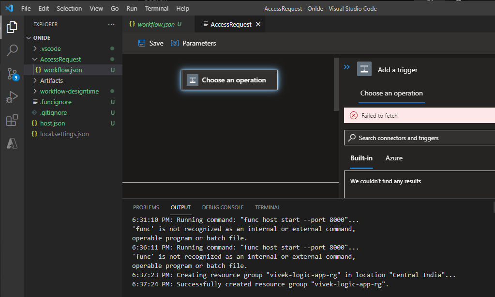Click the EXPLORER panel title
The height and width of the screenshot is (297, 495).
45,24
